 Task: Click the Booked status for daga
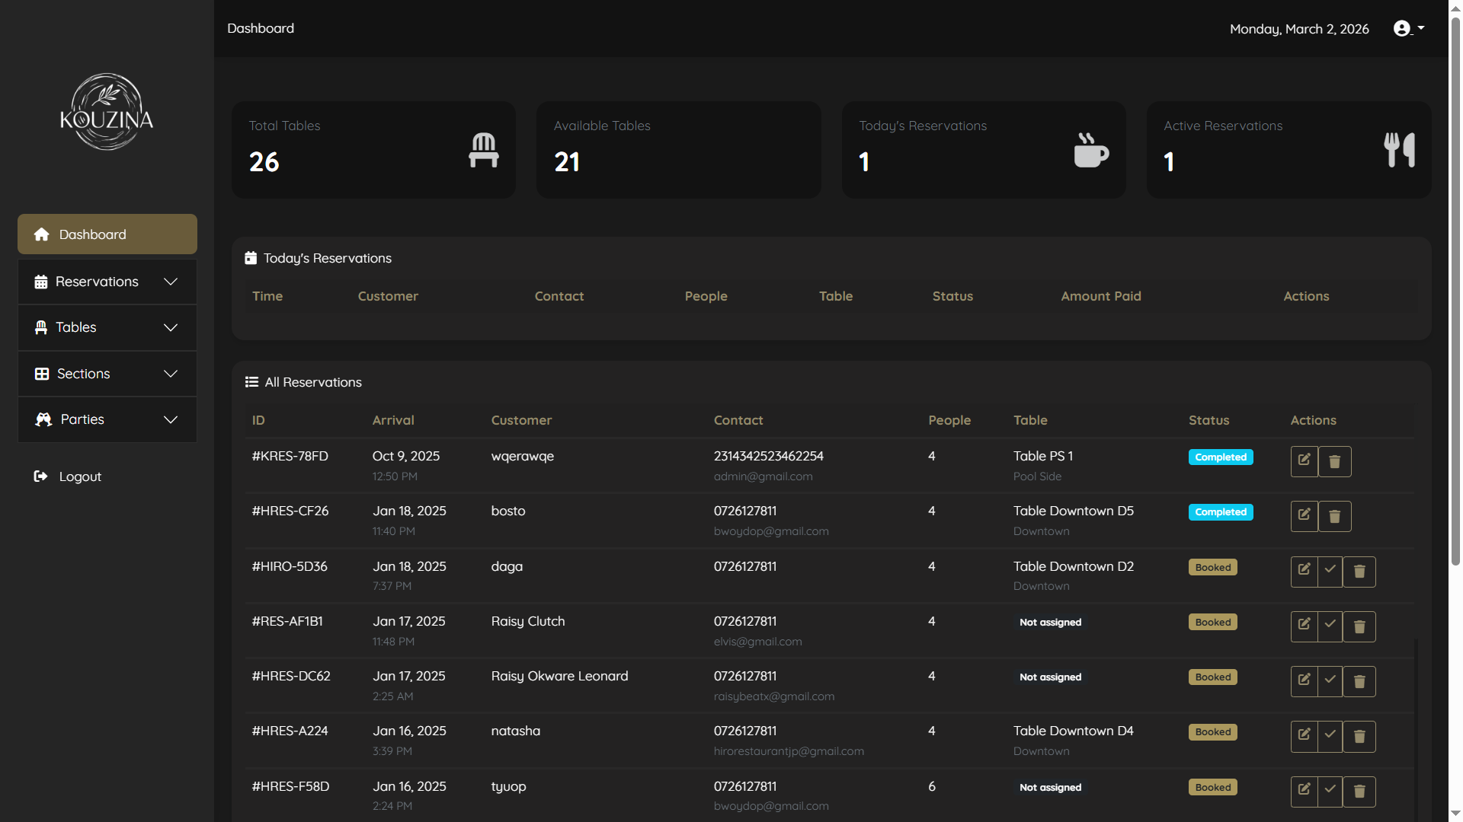point(1212,568)
